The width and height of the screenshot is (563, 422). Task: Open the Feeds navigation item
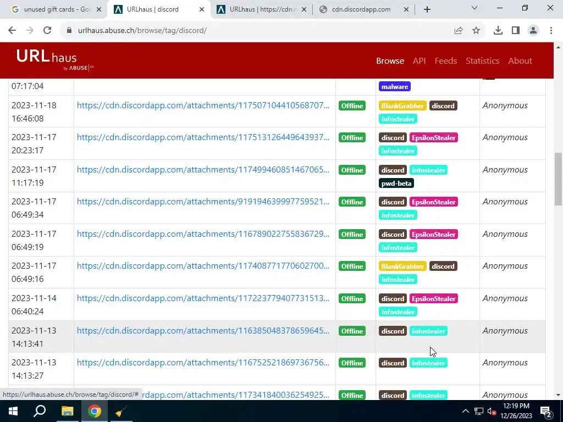(445, 60)
